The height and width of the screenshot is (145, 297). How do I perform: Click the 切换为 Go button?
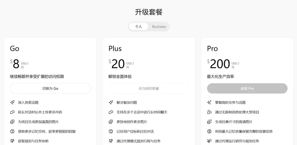coord(50,88)
